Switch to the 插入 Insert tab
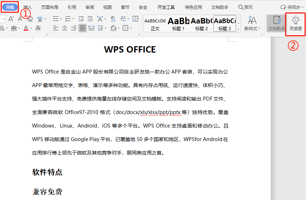Viewport: 306px width, 200px height. (x=27, y=7)
